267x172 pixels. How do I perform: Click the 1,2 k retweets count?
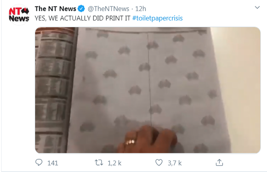[x=115, y=163]
